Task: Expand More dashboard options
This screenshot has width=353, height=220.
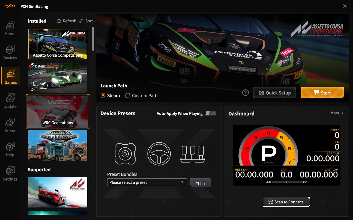Action: 337,113
